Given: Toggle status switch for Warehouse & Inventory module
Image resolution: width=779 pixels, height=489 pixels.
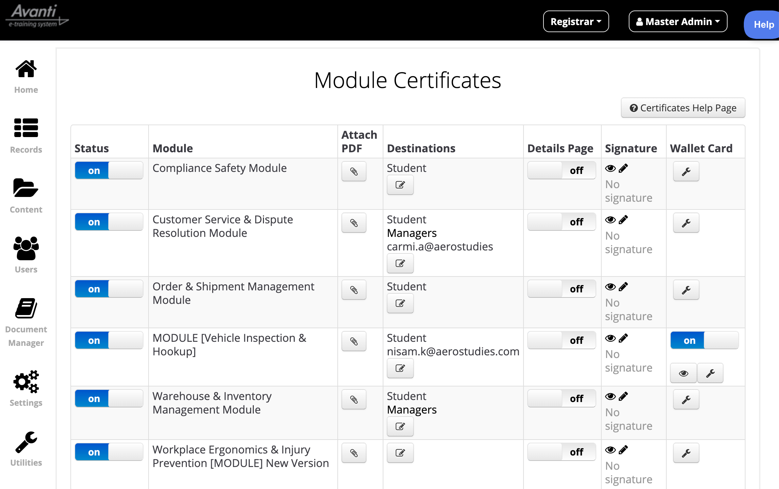Looking at the screenshot, I should (109, 399).
